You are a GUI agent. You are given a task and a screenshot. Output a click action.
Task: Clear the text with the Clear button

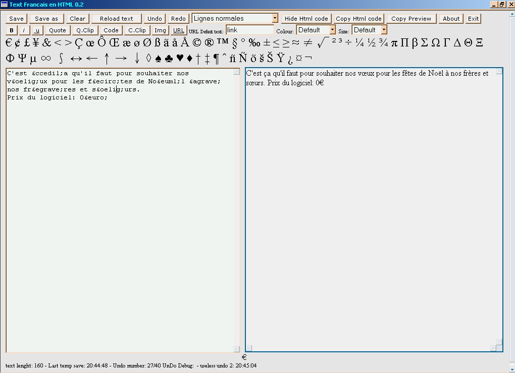pos(78,19)
